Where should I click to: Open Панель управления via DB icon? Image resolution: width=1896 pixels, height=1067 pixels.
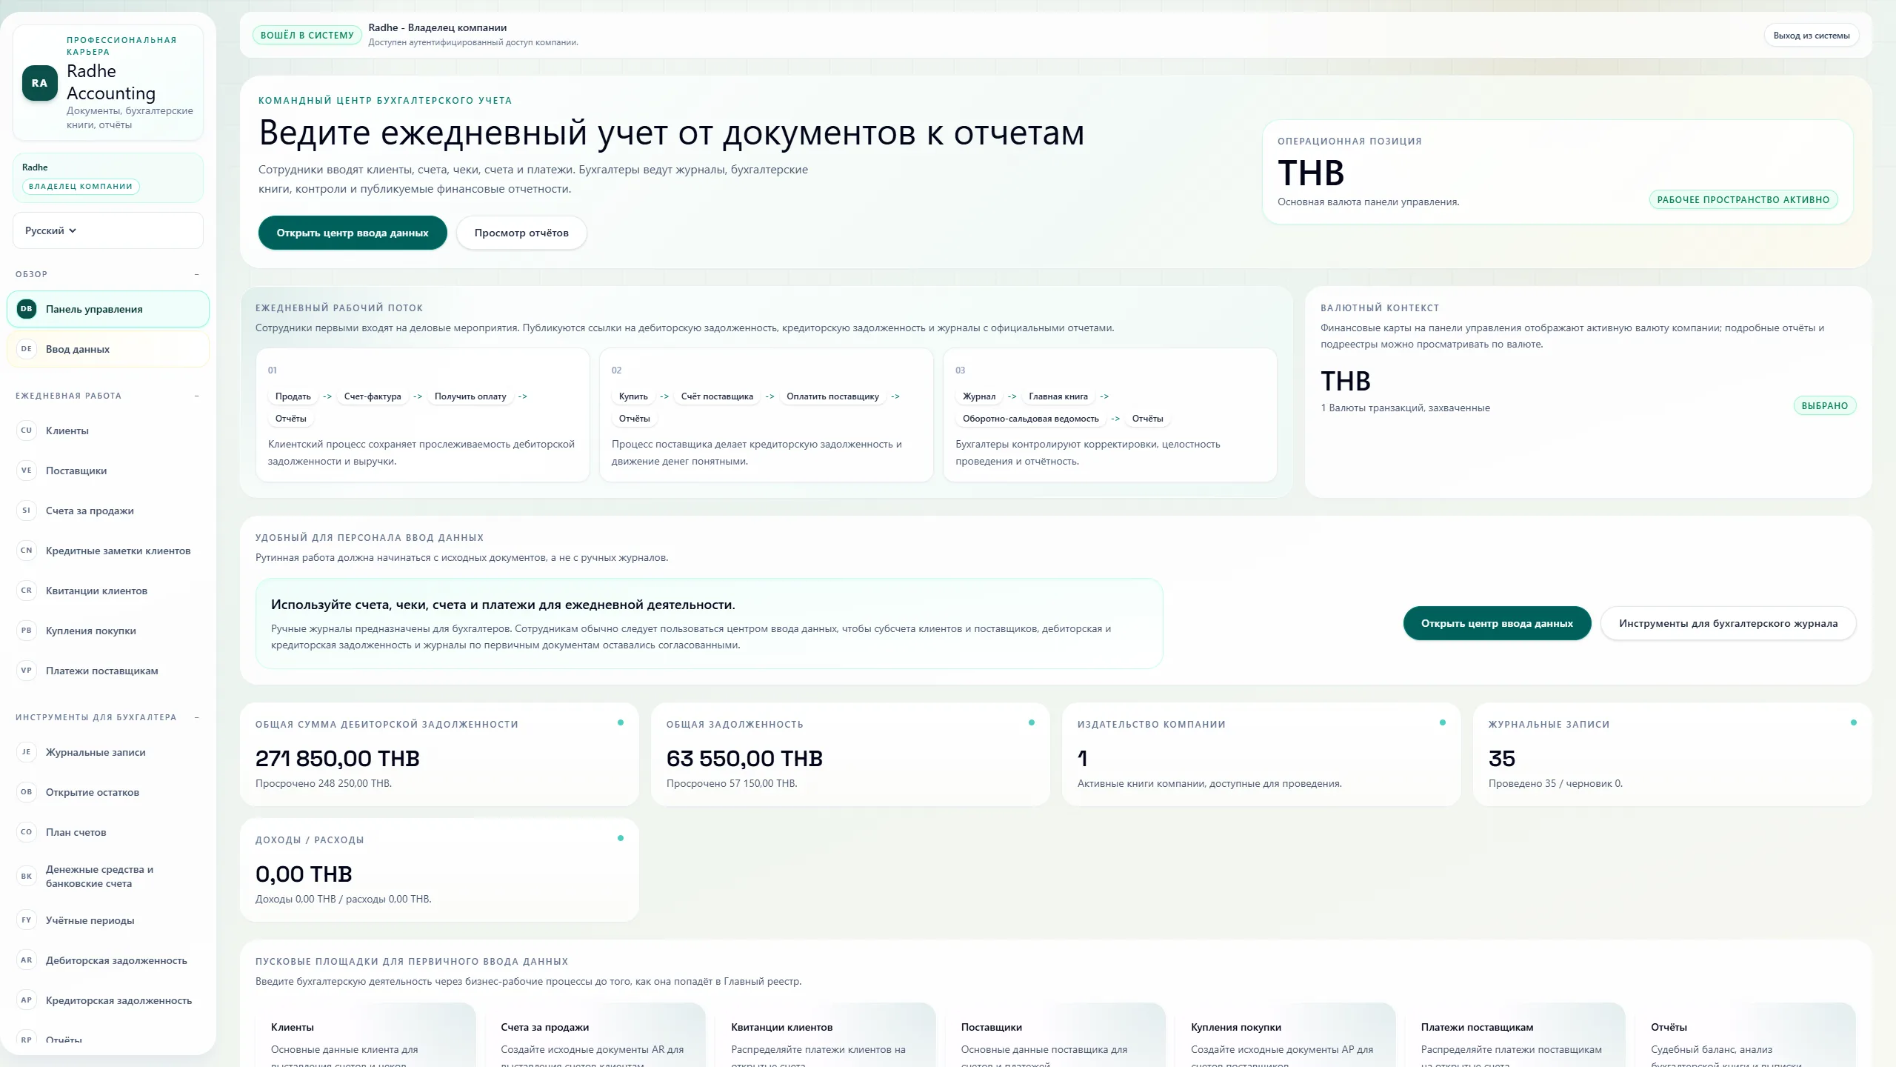point(27,309)
